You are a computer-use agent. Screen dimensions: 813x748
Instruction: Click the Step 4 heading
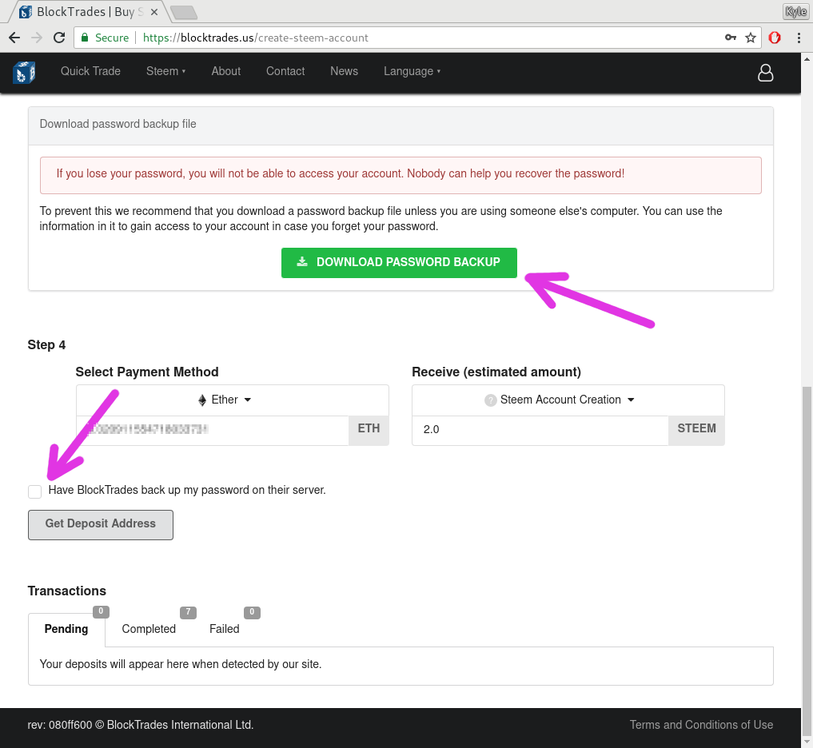(x=46, y=344)
